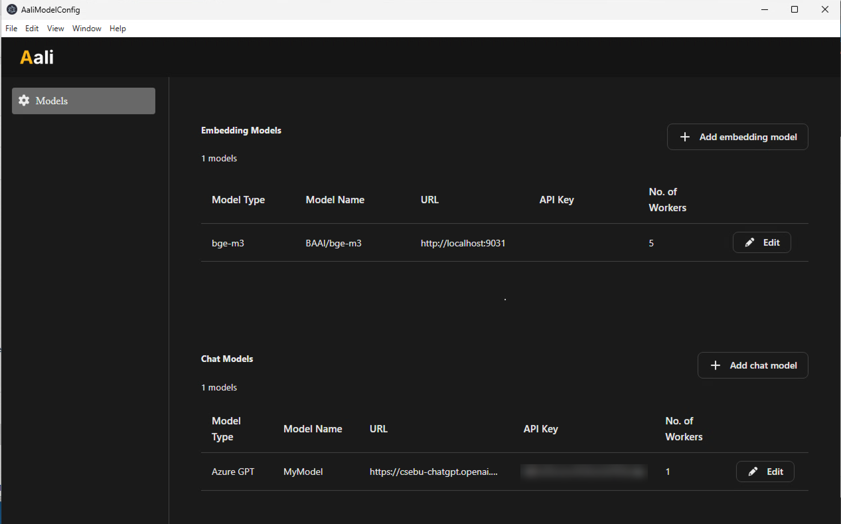Click the pencil icon to edit bge-m3
The image size is (841, 524).
coord(749,242)
